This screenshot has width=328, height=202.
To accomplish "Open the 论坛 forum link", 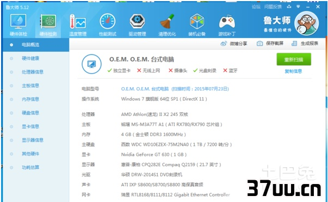I will tap(256, 7).
